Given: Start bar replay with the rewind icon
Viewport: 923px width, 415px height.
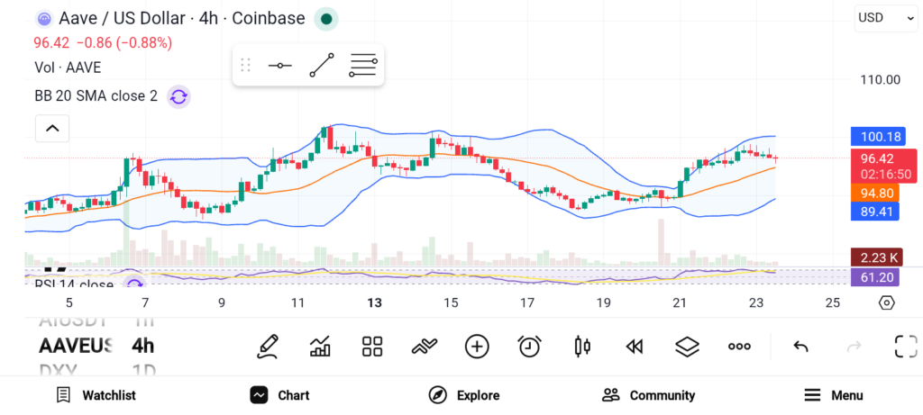Looking at the screenshot, I should [x=634, y=347].
